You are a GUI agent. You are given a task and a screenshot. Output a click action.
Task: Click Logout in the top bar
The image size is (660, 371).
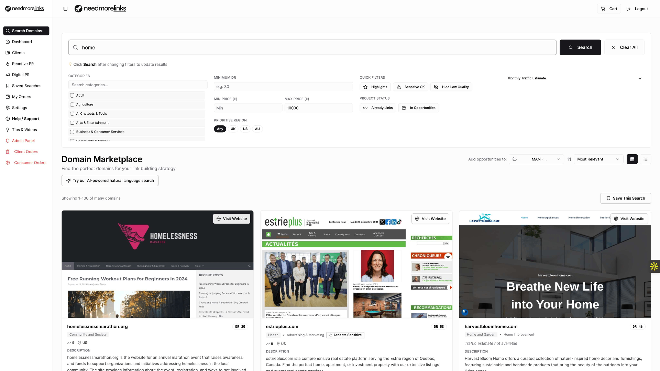point(637,9)
